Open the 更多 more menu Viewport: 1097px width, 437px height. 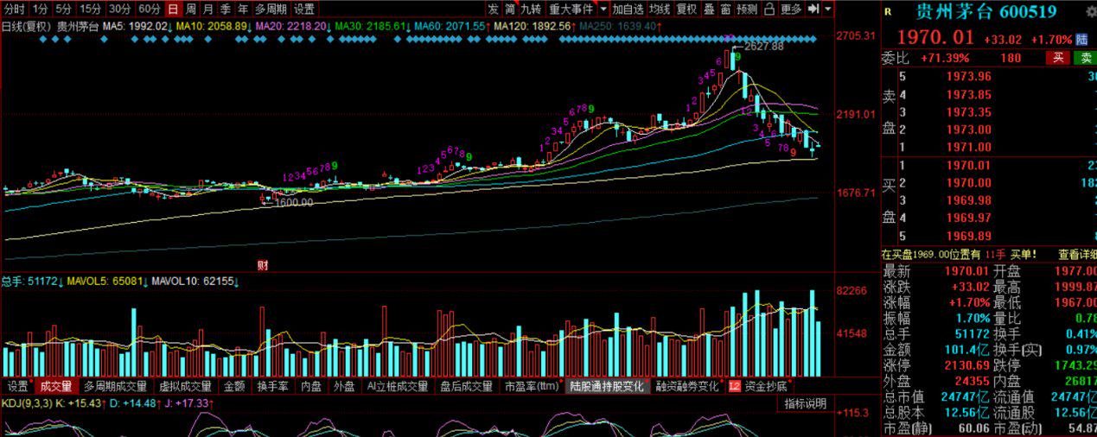point(791,9)
